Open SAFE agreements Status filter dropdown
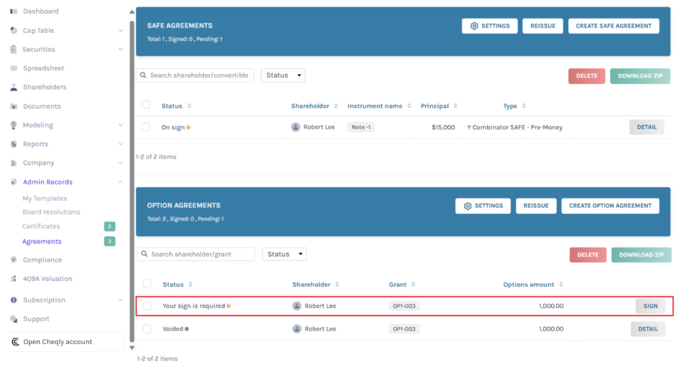The width and height of the screenshot is (677, 369). (283, 75)
